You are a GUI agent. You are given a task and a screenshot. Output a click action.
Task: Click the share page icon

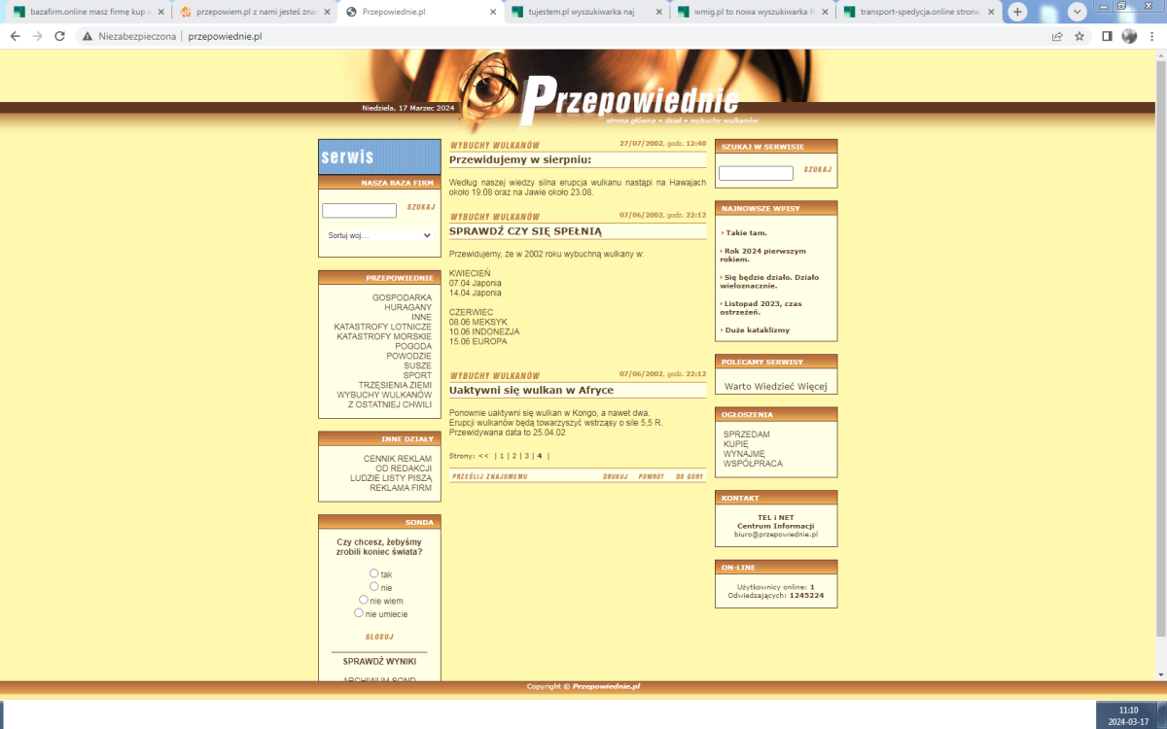[x=1057, y=36]
